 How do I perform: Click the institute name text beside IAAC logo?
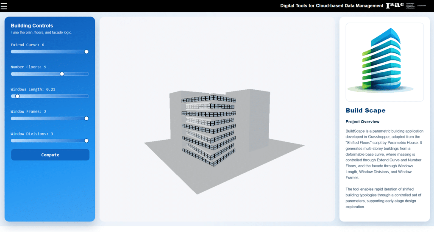(x=409, y=6)
